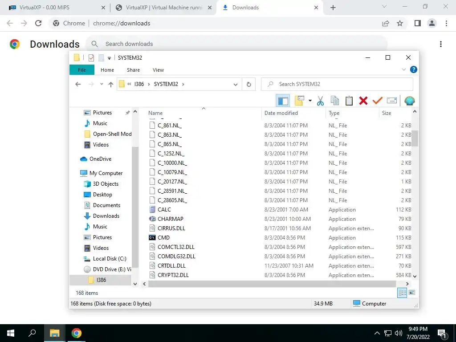Click the orange checkmark Properties icon
The height and width of the screenshot is (342, 456).
click(377, 101)
